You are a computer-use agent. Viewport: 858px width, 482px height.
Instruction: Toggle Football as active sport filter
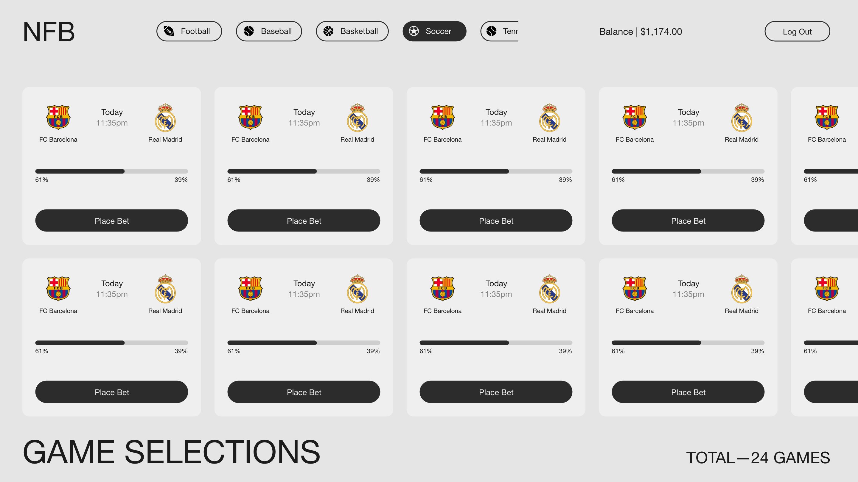189,31
